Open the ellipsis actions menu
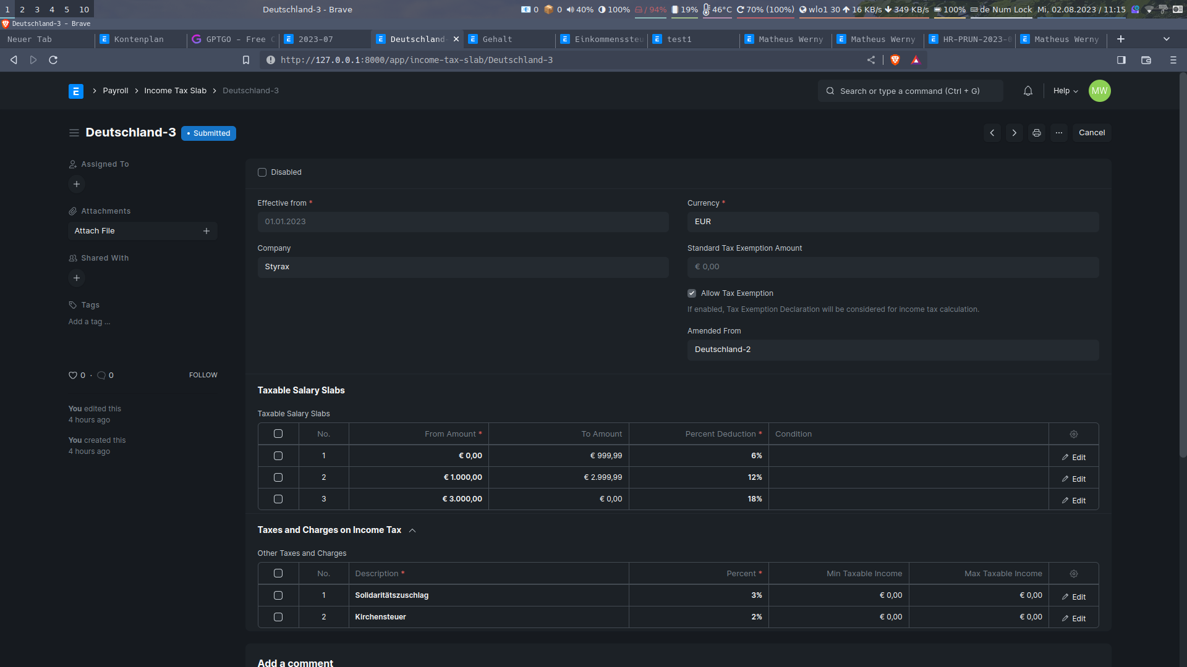The image size is (1187, 667). click(1059, 132)
